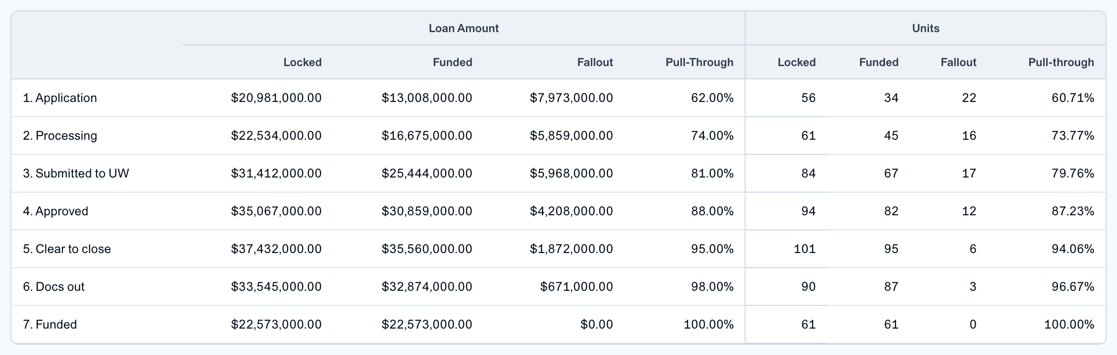Select the "3. Submitted to UW" row label
1117x355 pixels.
tap(76, 173)
